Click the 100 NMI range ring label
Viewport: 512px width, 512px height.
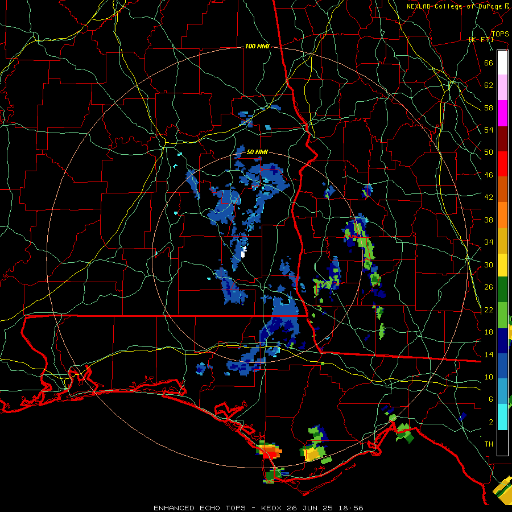(x=257, y=47)
